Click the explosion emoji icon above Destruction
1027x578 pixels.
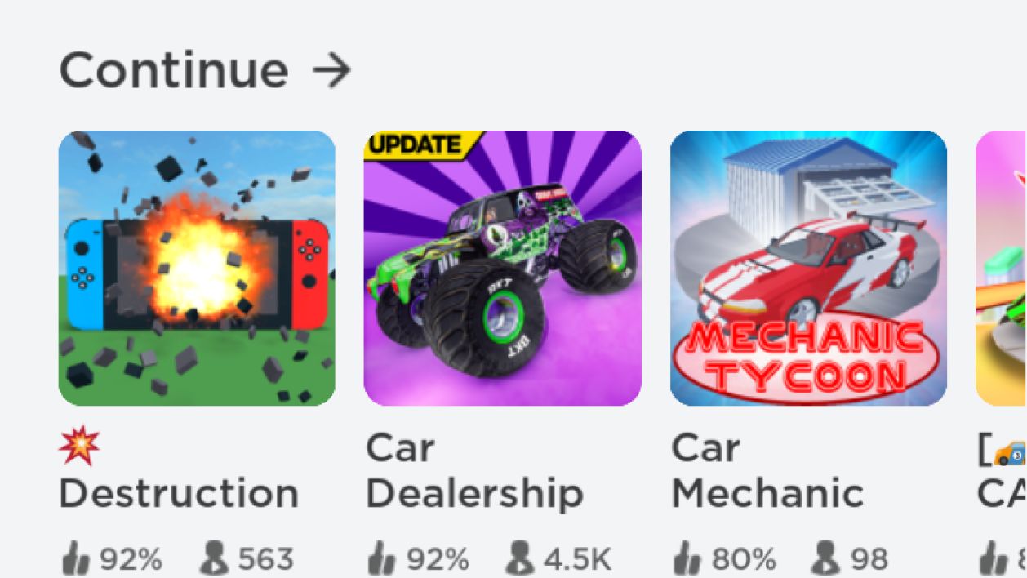(79, 447)
